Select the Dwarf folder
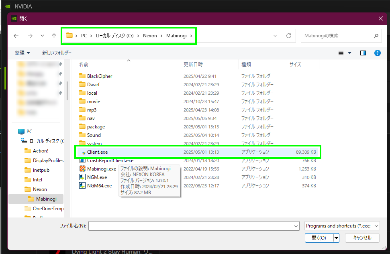This screenshot has width=390, height=254. click(93, 85)
